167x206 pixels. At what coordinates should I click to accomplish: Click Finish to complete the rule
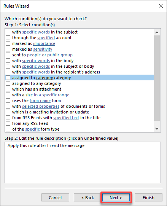pos(148,198)
